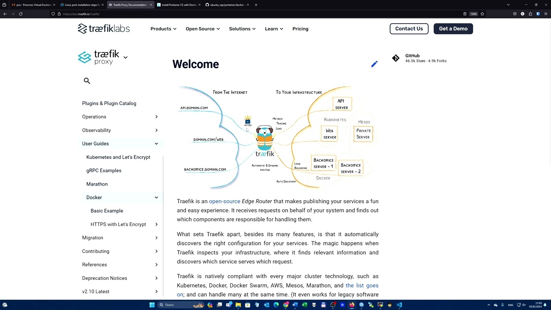Switch to ubuntu_rep/portainer GitHub tab
551x310 pixels.
coord(226,5)
